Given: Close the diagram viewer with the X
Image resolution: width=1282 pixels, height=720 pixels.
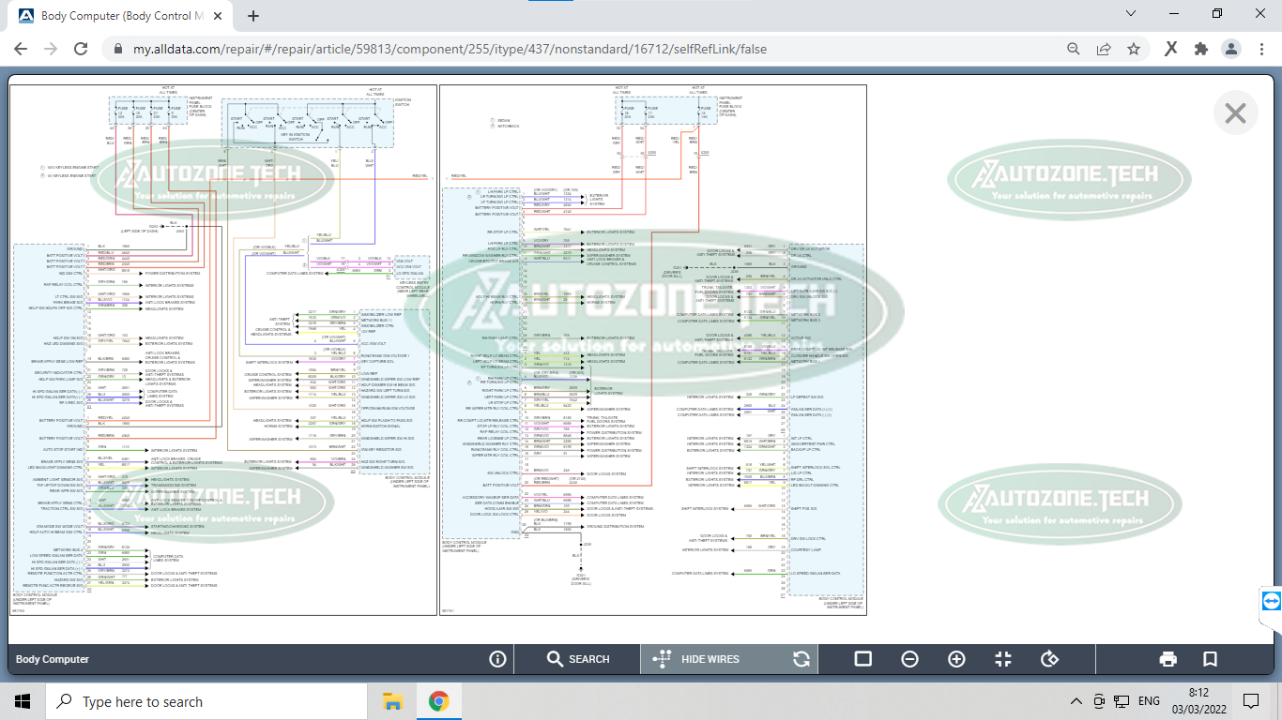Looking at the screenshot, I should [x=1235, y=113].
